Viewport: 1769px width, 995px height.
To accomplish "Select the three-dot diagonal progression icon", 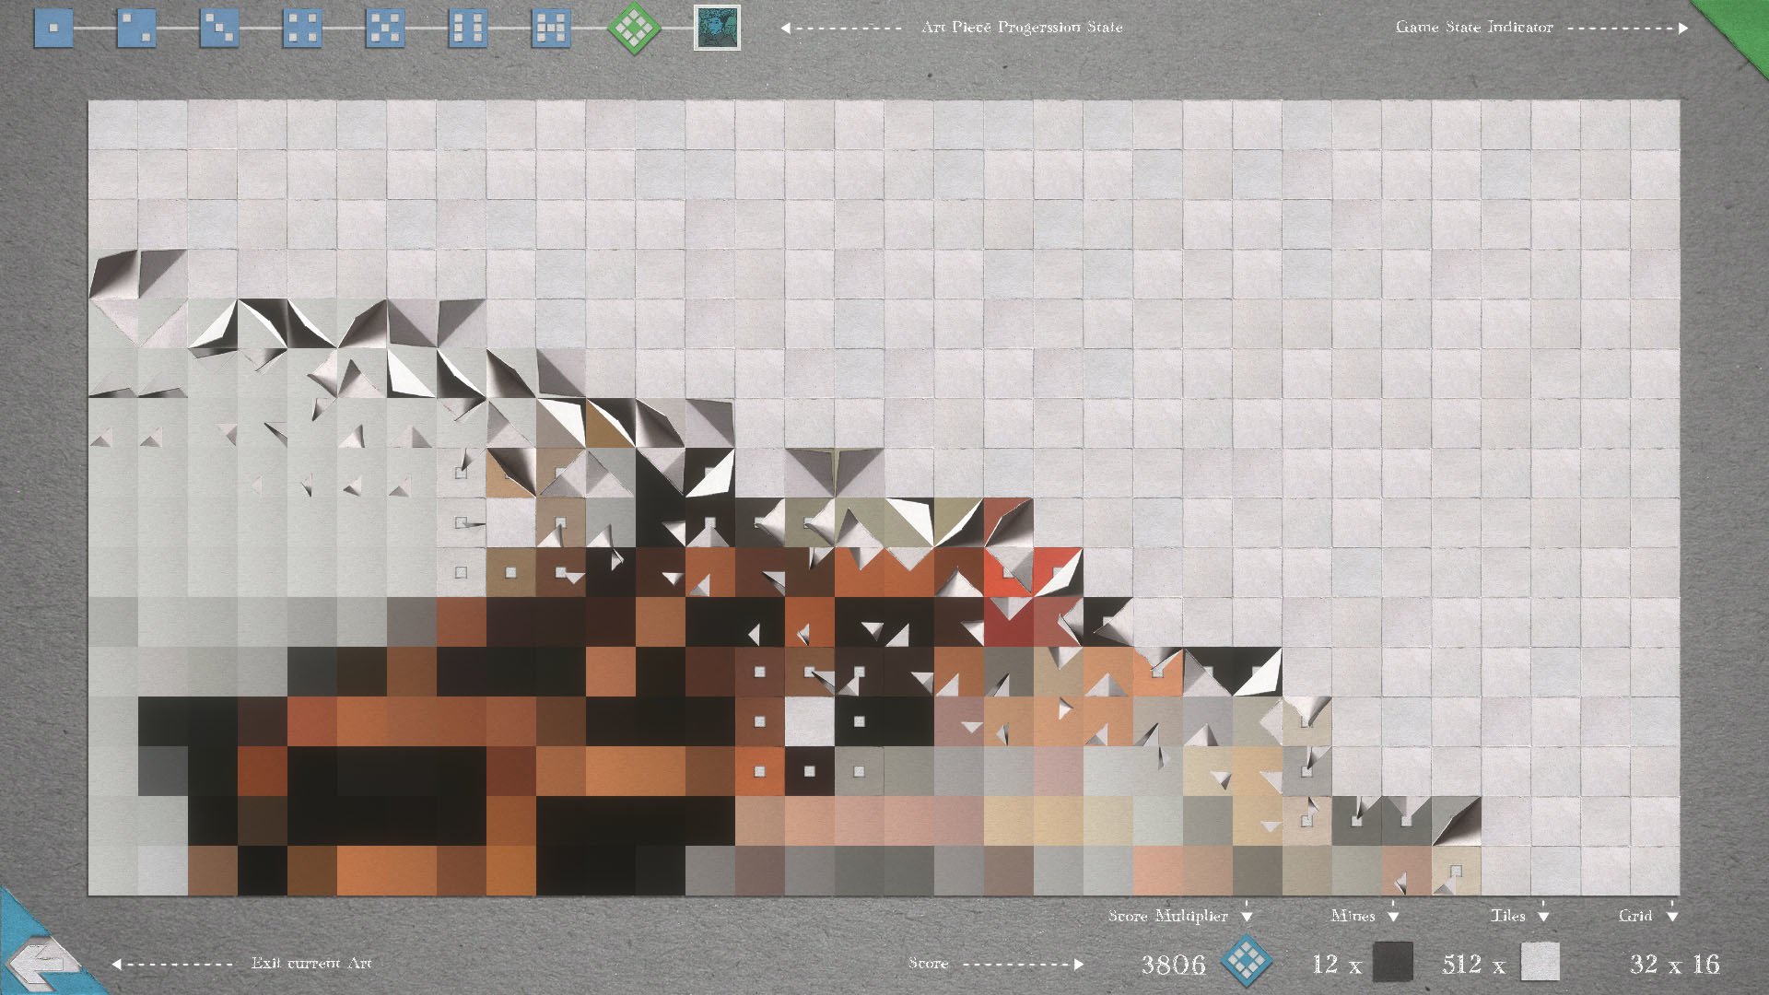I will [x=219, y=28].
